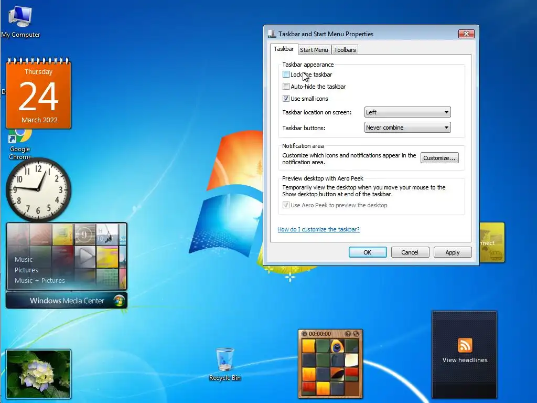Enable Auto-hide the taskbar checkbox
Screen dimensions: 537x403
point(286,87)
